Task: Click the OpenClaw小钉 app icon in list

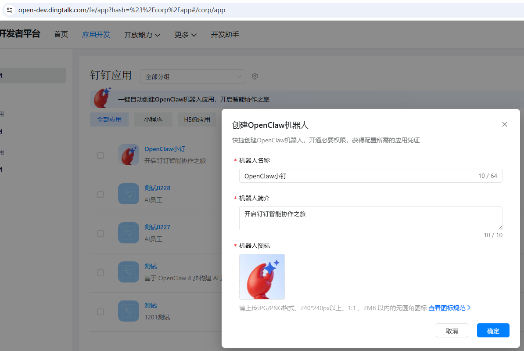Action: pos(128,155)
